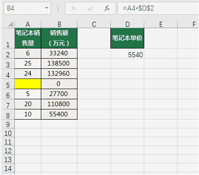The height and width of the screenshot is (175, 199).
Task: Select the cell with value 20
Action: 28,104
